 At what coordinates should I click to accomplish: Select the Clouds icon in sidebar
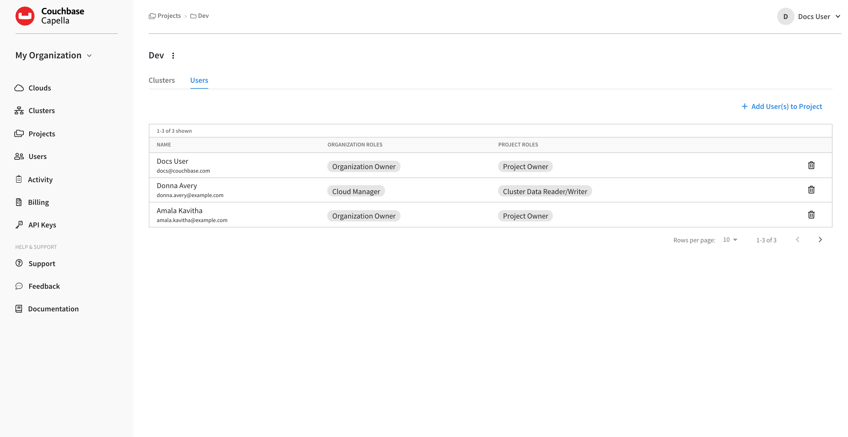pyautogui.click(x=19, y=88)
